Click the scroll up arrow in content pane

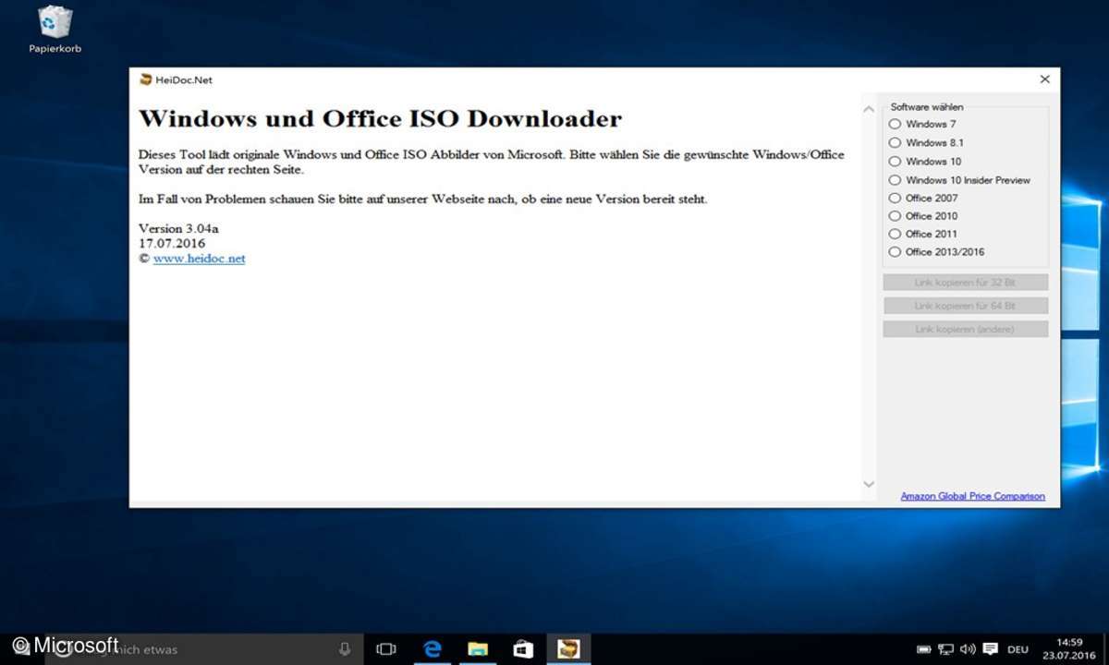click(868, 109)
